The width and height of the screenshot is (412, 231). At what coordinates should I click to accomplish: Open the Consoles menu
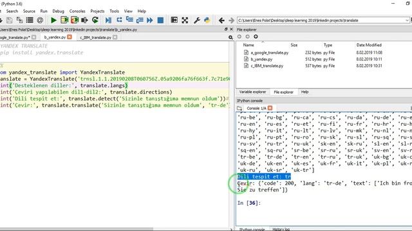(x=77, y=11)
